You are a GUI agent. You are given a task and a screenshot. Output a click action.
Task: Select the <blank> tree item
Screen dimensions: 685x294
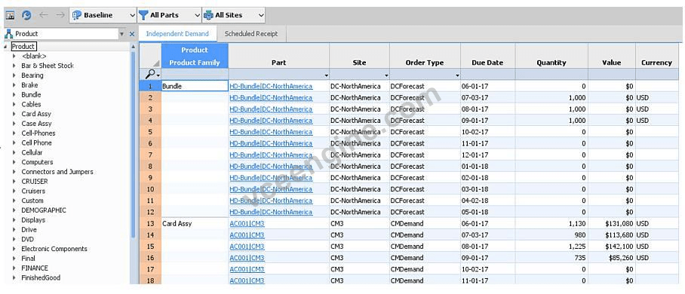coord(34,56)
